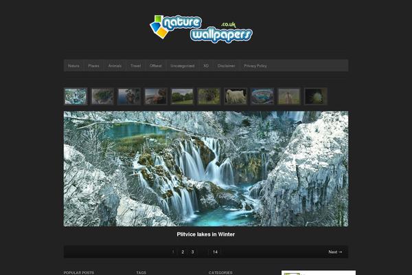Select the fifth thumbnail with green trees
This screenshot has height=275, width=412.
click(x=182, y=96)
